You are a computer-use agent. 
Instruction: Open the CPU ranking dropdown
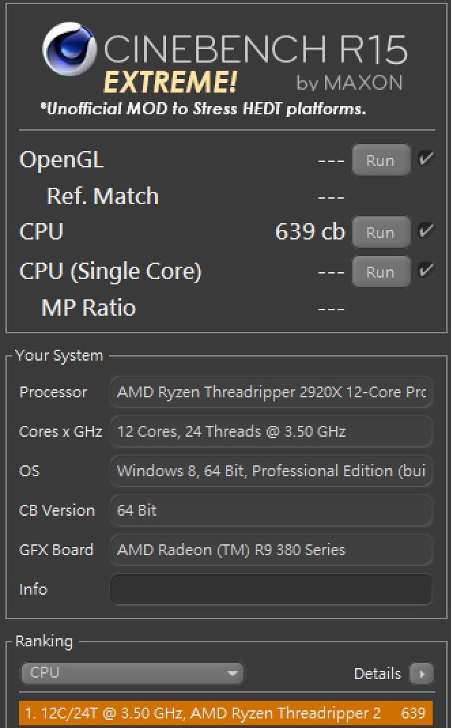pyautogui.click(x=132, y=673)
